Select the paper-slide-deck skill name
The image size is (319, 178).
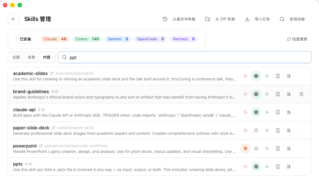click(x=31, y=128)
